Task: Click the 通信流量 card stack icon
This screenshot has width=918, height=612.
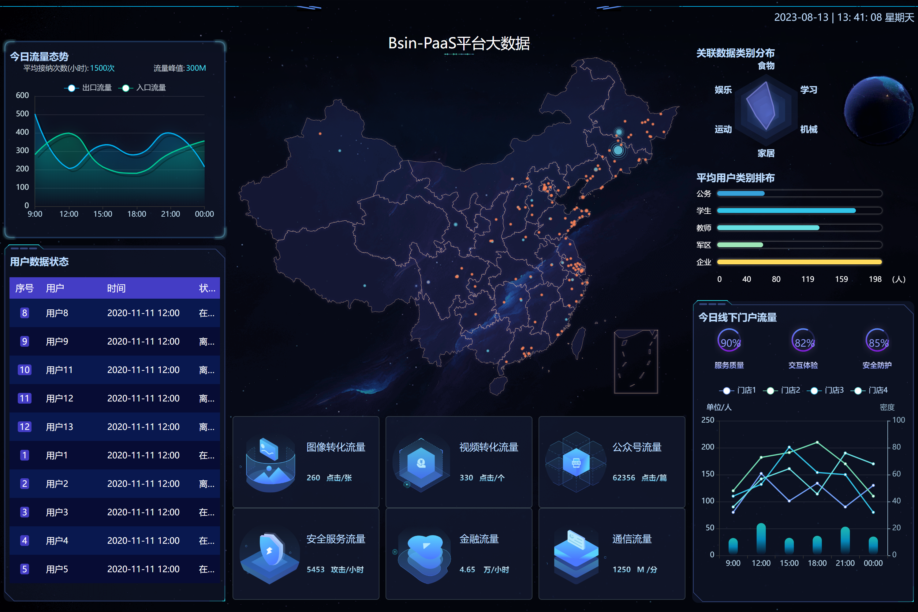Action: point(576,556)
